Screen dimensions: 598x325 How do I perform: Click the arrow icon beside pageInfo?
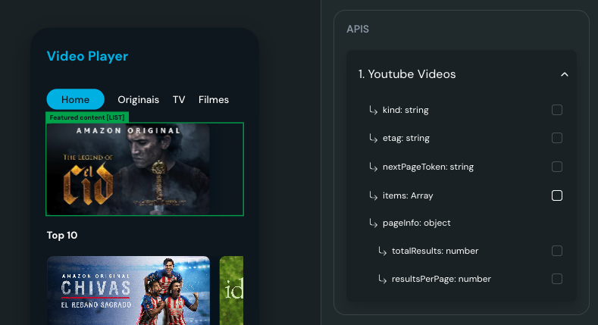tap(373, 223)
